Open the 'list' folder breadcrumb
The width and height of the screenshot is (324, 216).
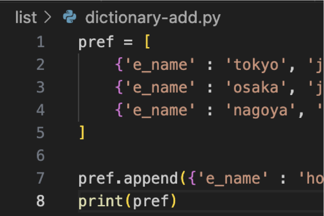[x=26, y=18]
